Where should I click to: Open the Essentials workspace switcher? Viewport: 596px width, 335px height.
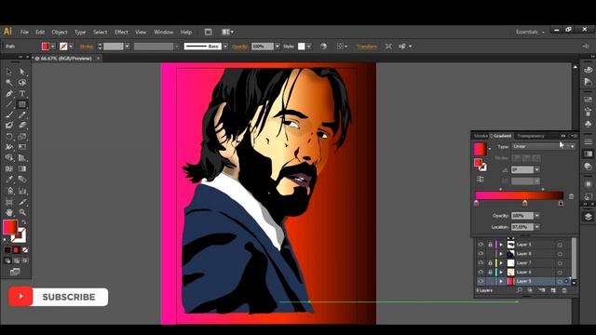(530, 32)
